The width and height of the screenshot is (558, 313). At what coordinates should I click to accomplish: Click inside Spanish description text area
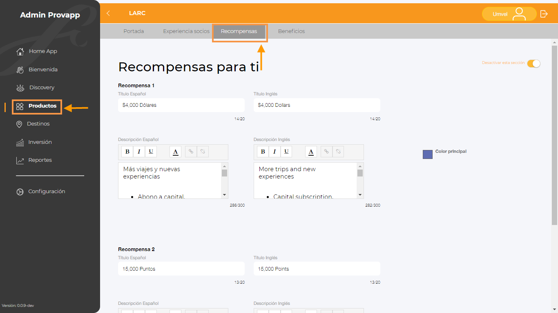point(170,181)
